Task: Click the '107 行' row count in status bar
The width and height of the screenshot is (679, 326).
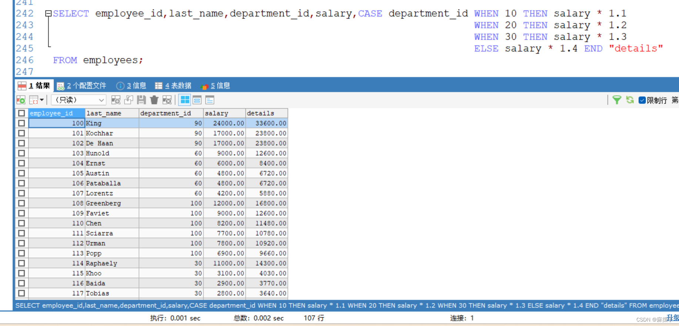Action: 314,318
